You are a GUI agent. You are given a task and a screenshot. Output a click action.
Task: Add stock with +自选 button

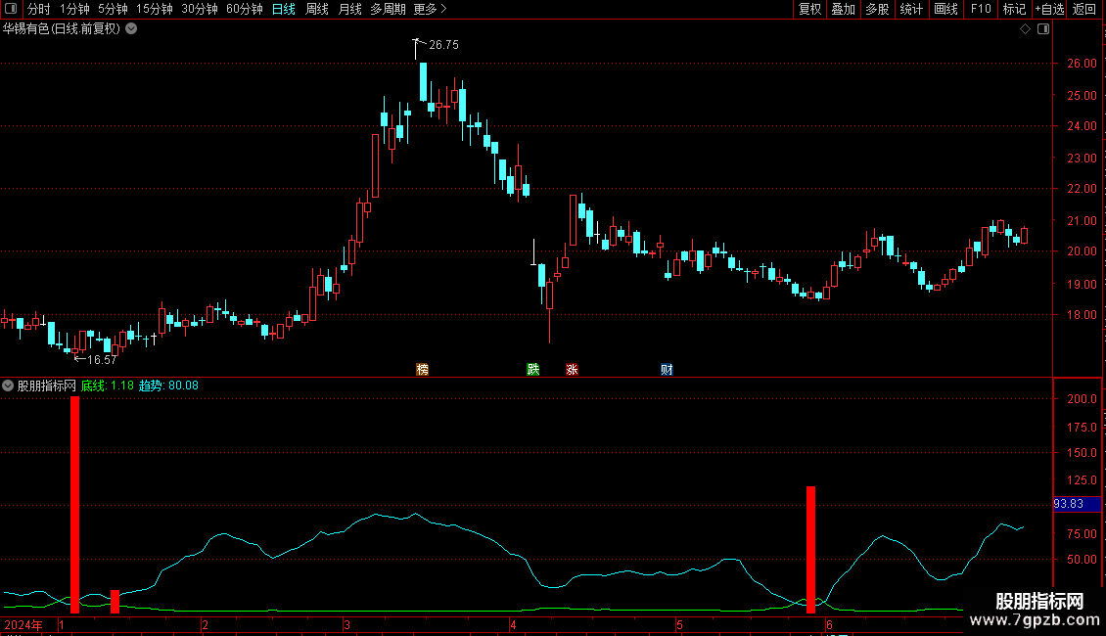click(1049, 9)
